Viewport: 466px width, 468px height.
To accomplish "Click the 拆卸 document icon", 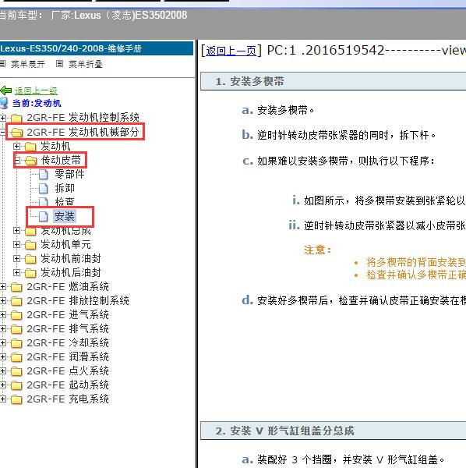I will pos(44,188).
